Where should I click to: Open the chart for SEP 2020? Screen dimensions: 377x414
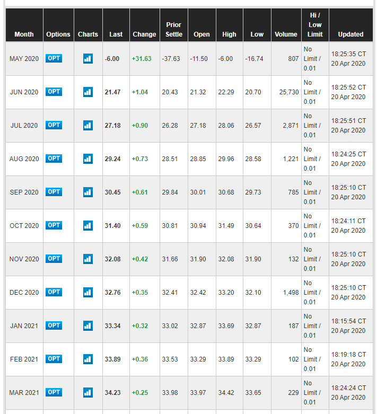click(x=88, y=192)
